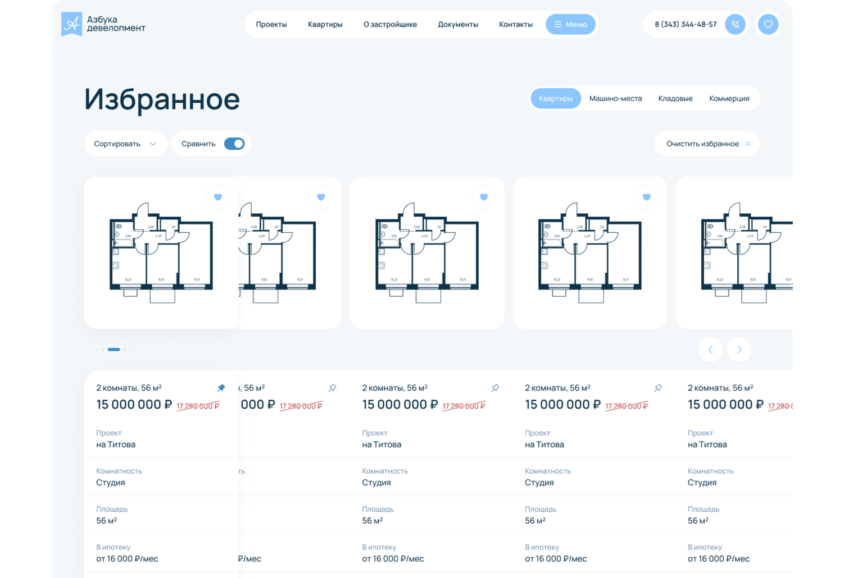
Task: Switch to Машино-места tab
Action: point(615,98)
